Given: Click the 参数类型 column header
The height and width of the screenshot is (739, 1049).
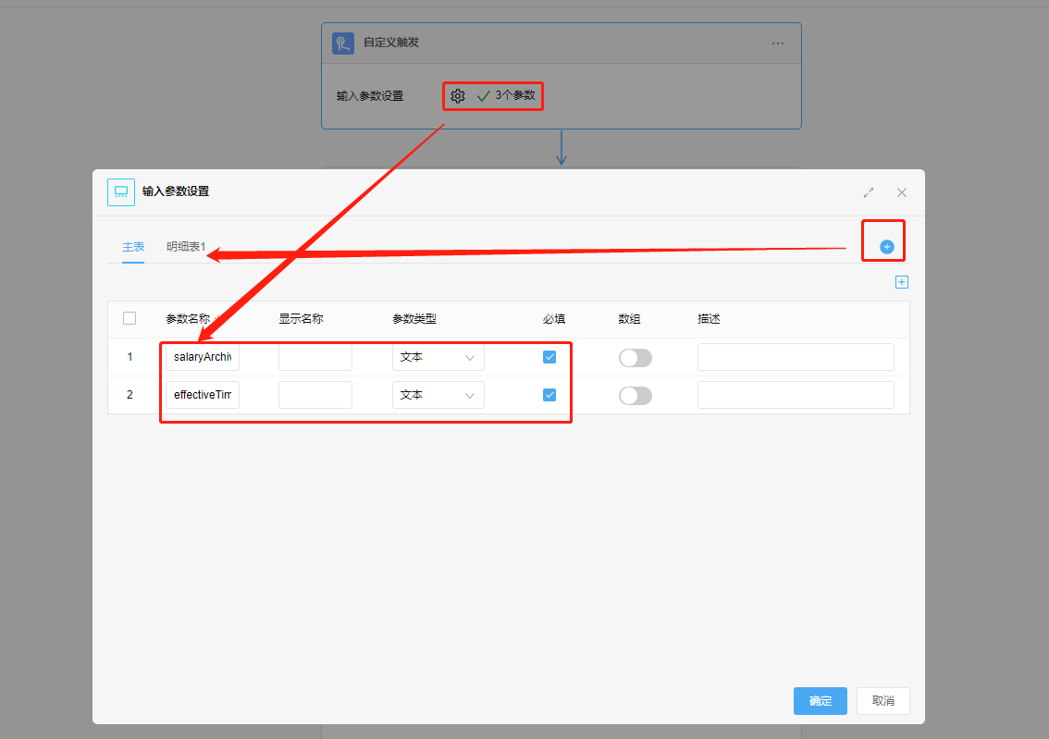Looking at the screenshot, I should pos(414,319).
